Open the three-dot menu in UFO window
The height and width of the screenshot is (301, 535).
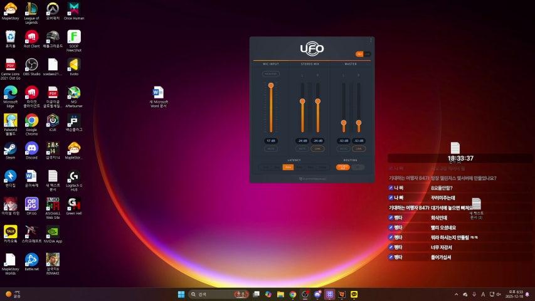tap(371, 41)
